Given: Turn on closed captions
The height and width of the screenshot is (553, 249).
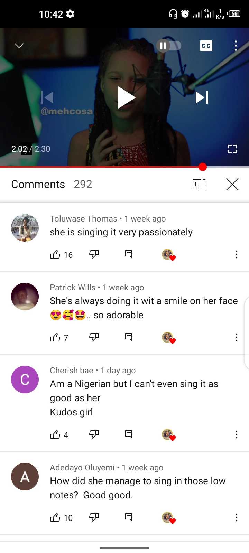Looking at the screenshot, I should coord(206,46).
